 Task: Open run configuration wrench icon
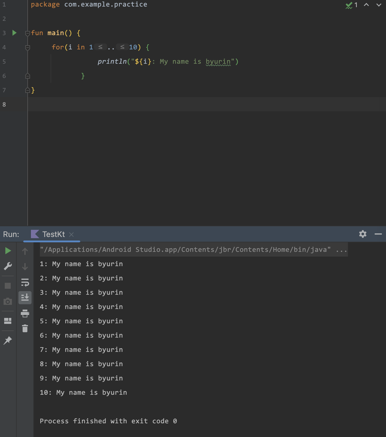click(x=8, y=266)
